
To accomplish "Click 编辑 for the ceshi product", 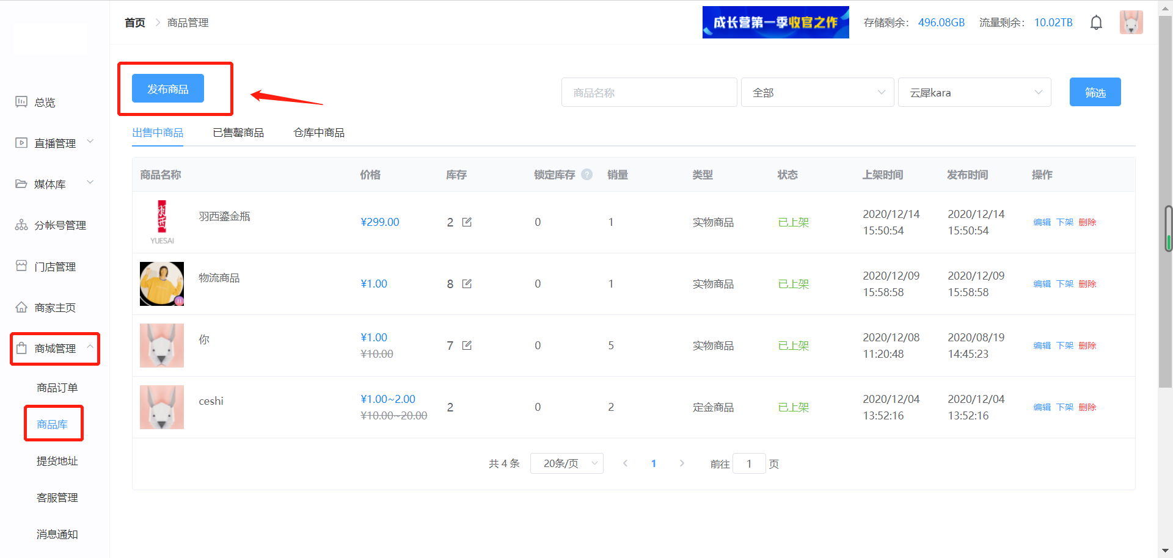I will [x=1042, y=407].
